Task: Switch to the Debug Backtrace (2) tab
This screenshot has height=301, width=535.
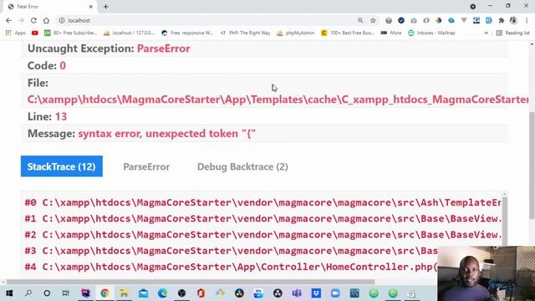Action: coord(242,167)
